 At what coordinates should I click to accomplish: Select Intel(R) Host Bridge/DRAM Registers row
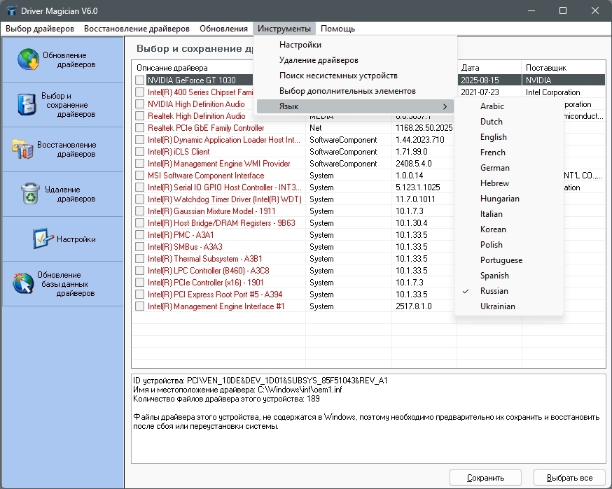coord(221,223)
